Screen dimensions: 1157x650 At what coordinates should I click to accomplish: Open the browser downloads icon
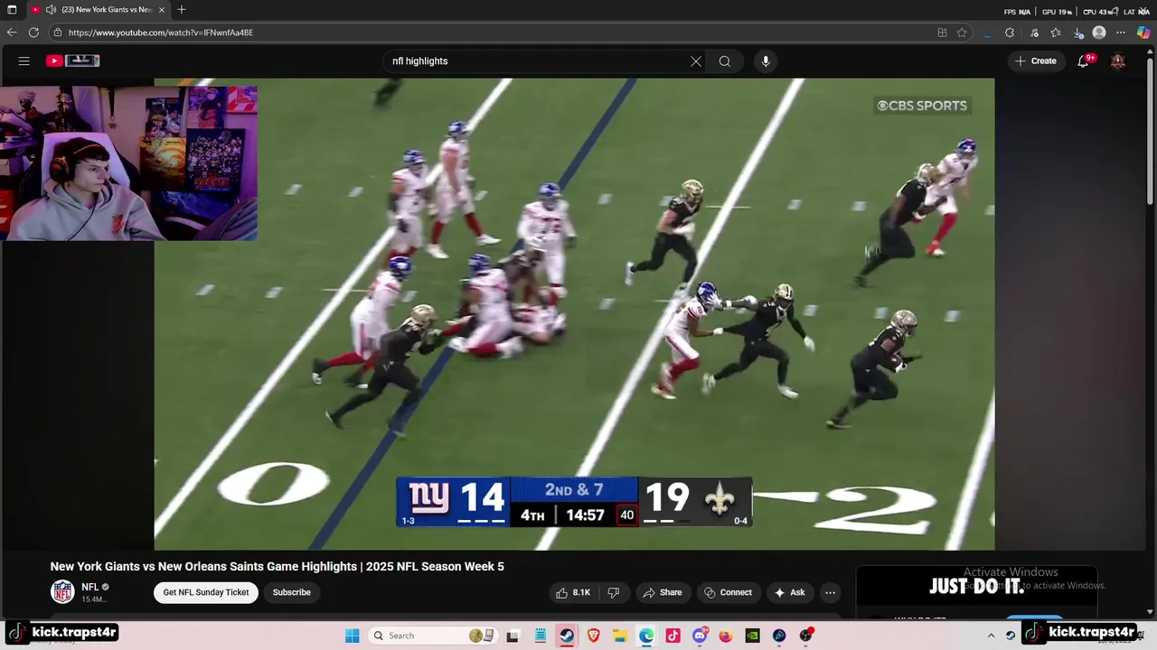pos(1078,32)
